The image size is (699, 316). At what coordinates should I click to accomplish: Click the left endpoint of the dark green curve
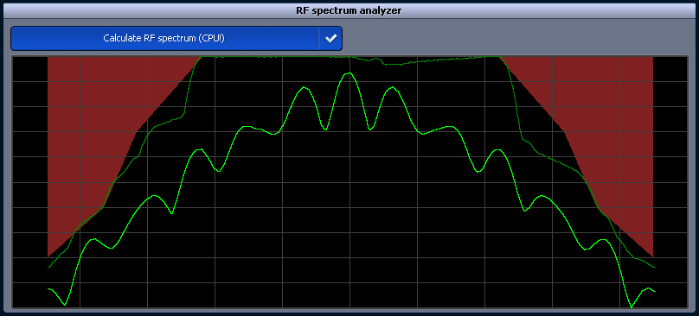48,267
